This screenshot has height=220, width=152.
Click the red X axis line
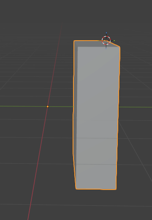coord(45,120)
